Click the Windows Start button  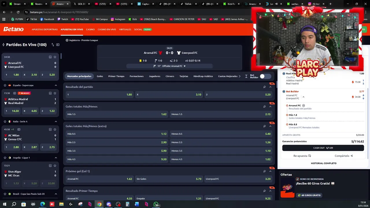[x=4, y=204]
